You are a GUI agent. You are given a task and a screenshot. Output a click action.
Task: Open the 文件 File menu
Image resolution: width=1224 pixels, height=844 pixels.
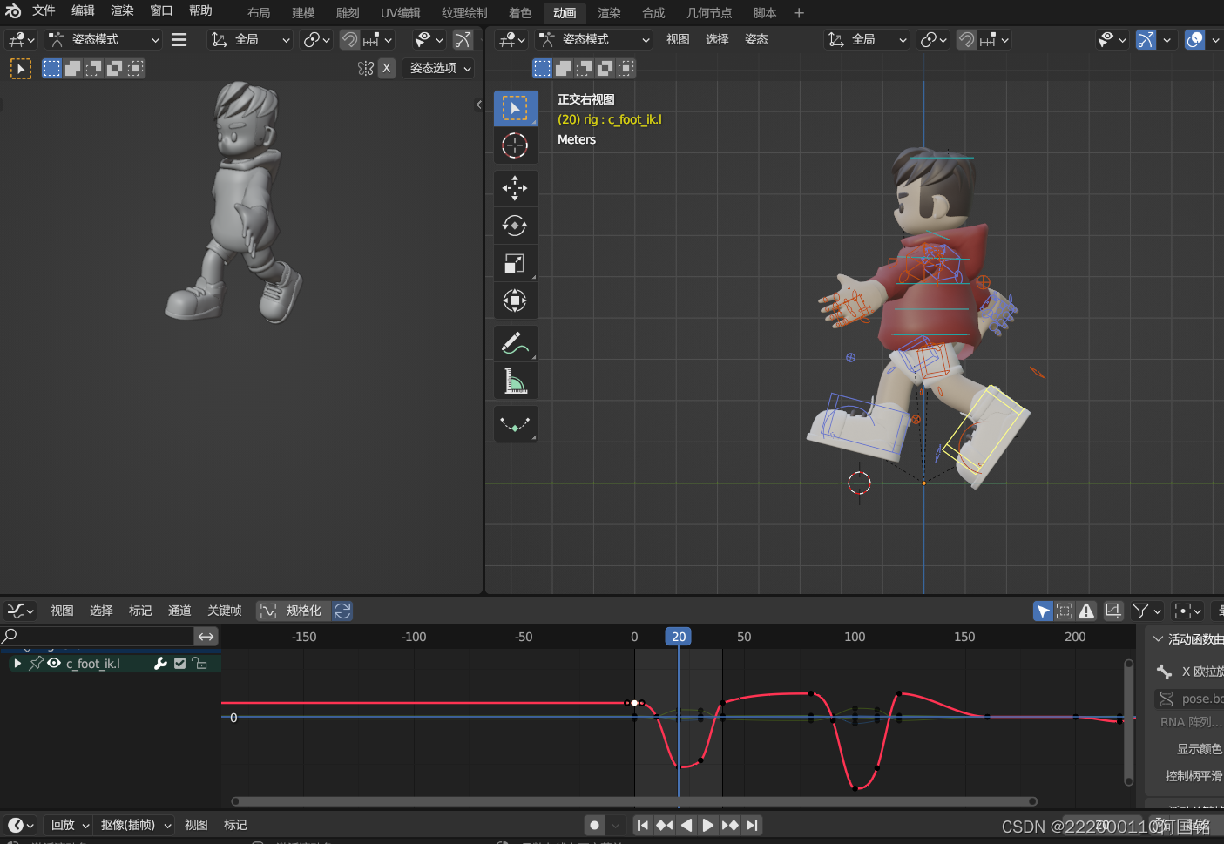pos(44,10)
